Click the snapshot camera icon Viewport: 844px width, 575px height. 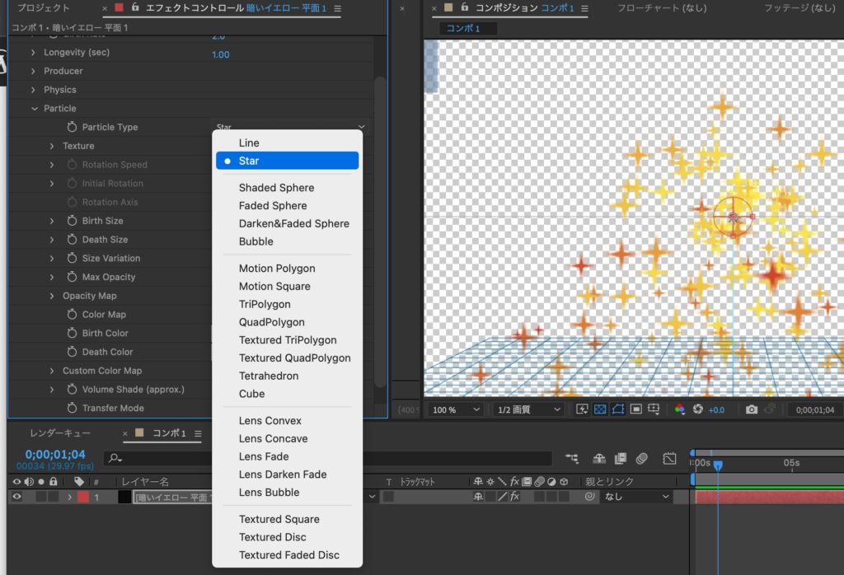pos(752,409)
